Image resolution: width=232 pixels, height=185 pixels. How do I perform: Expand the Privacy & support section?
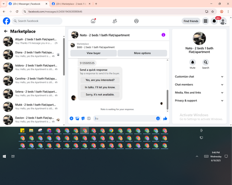click(x=199, y=101)
